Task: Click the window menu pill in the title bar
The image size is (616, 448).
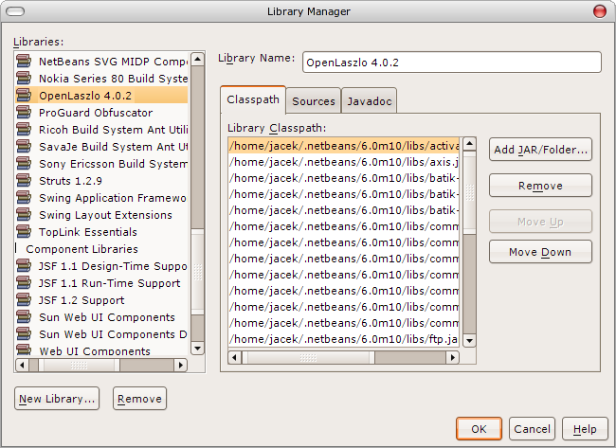Action: point(16,11)
